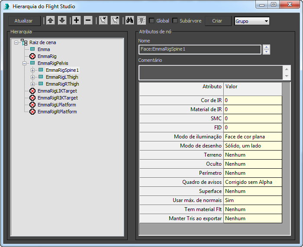The width and height of the screenshot is (303, 247).
Task: Click the Superface Nenhum value cell
Action: [253, 191]
